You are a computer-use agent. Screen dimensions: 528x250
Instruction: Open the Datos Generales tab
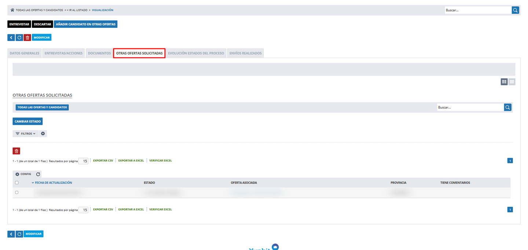coord(25,53)
